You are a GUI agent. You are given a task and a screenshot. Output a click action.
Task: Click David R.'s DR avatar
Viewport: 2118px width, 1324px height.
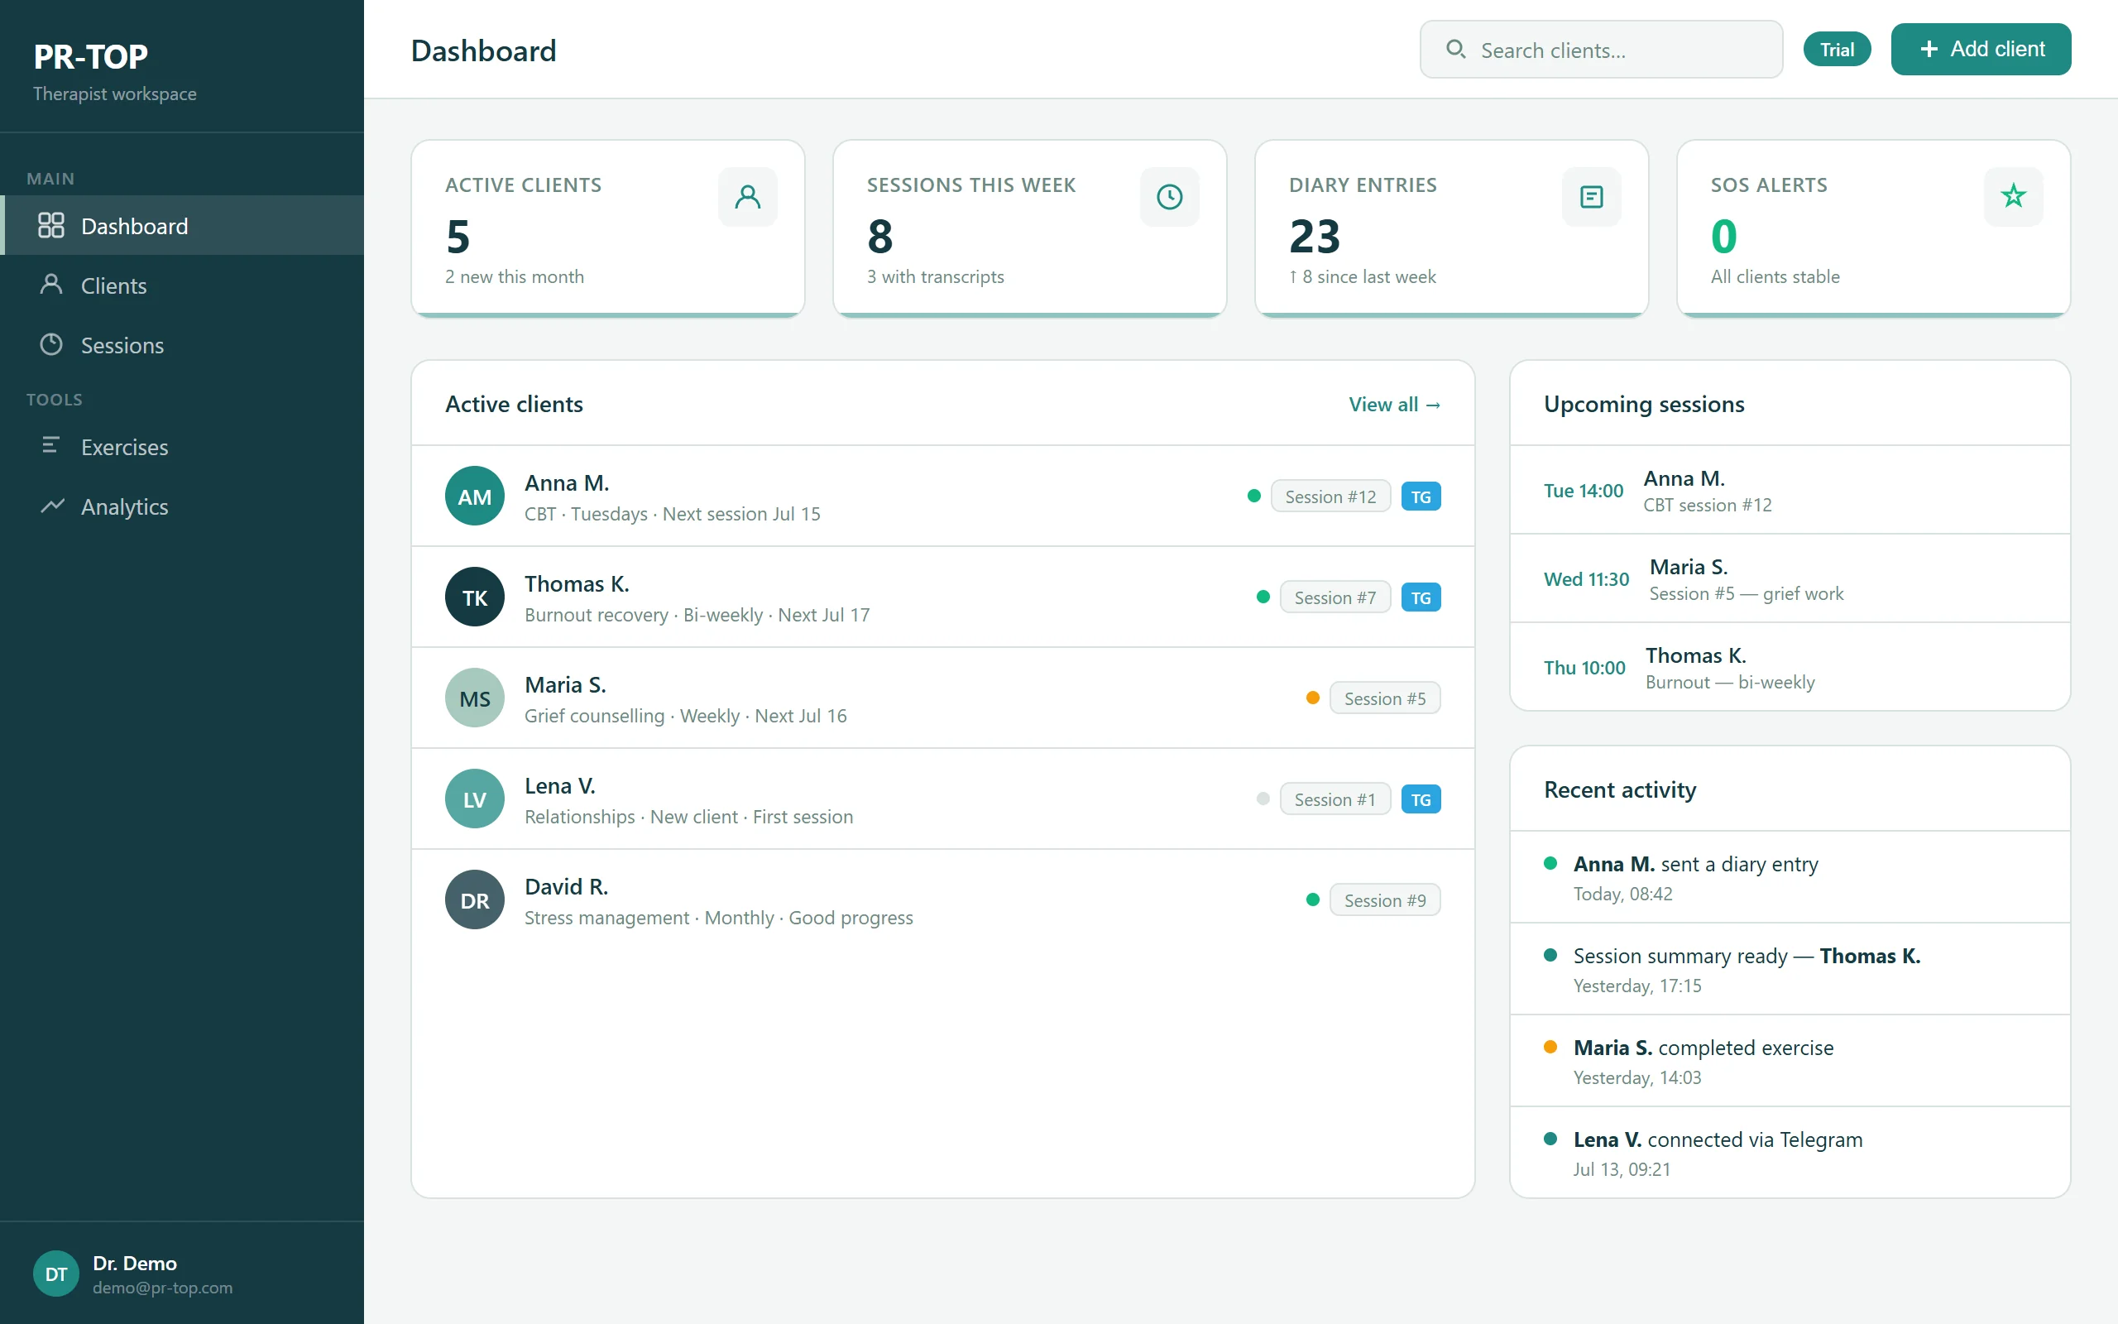click(474, 899)
